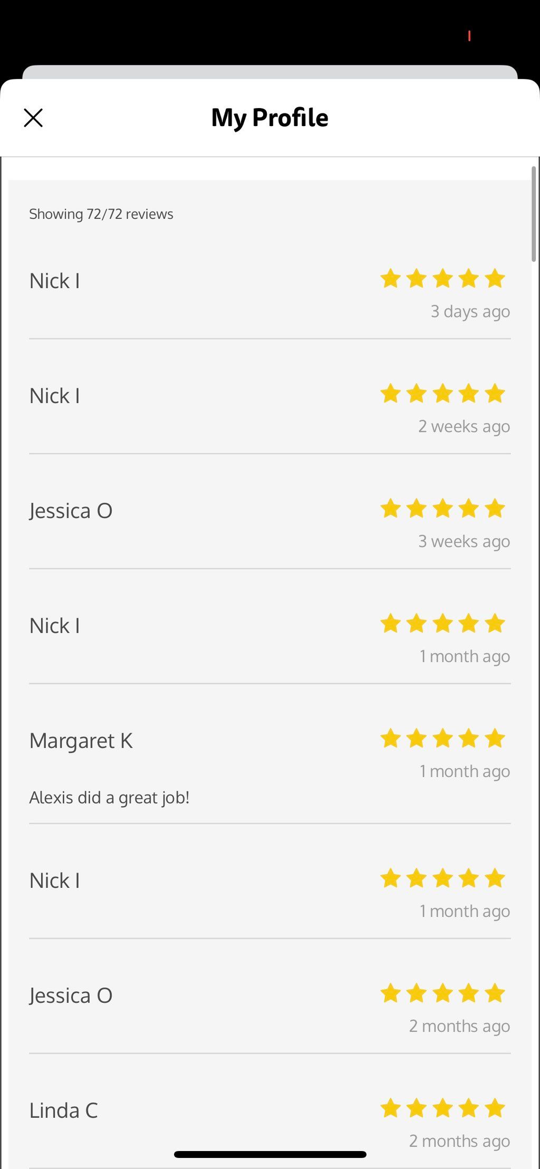The width and height of the screenshot is (540, 1169).
Task: Tap the home indicator bar at bottom
Action: click(270, 1154)
